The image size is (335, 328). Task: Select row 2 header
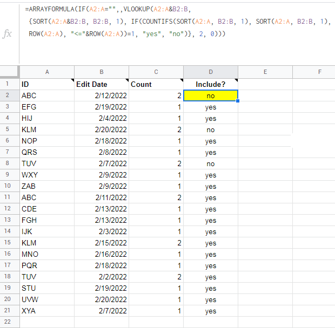[x=10, y=95]
